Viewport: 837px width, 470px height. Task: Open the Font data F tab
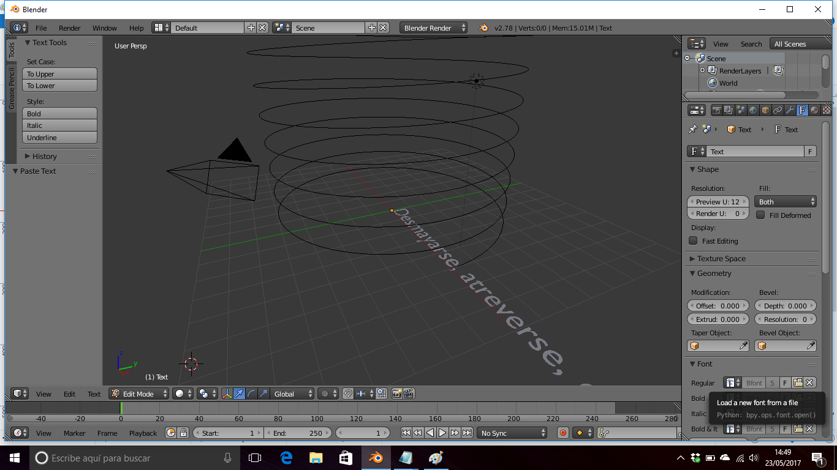[802, 110]
